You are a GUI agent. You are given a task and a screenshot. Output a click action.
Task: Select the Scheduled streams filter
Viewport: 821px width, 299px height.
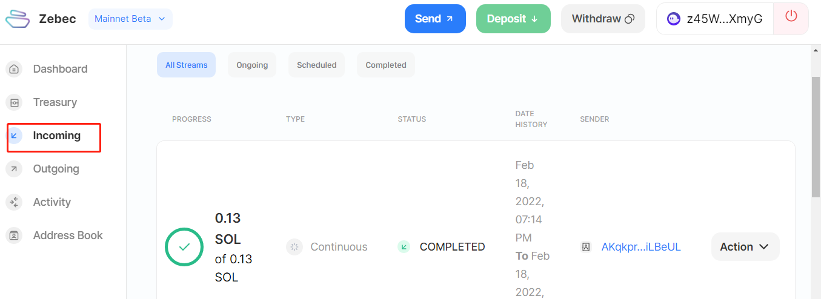point(316,65)
